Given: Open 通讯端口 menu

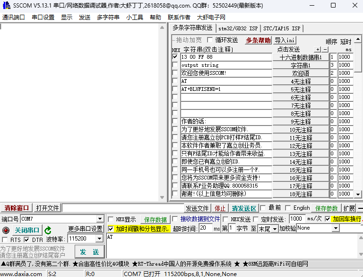Looking at the screenshot, I should tap(13, 18).
